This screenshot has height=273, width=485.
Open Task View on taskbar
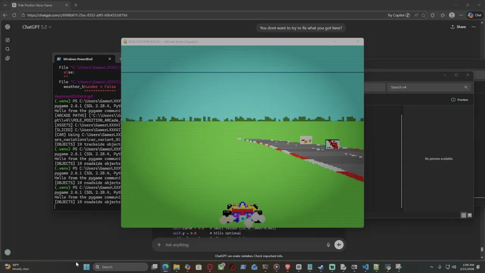tap(155, 267)
